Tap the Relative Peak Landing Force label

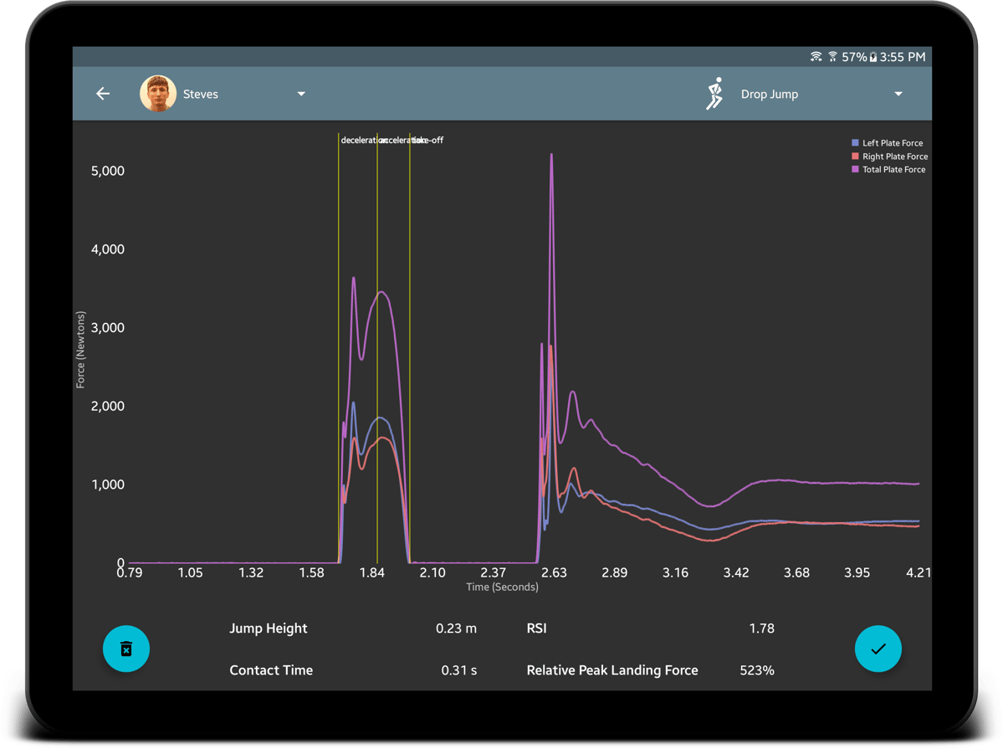click(x=612, y=670)
